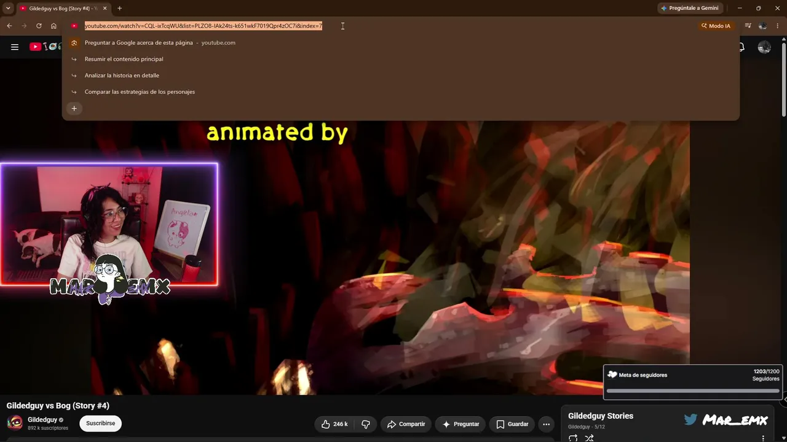This screenshot has height=442, width=787.
Task: Go to YouTube home via the logo
Action: [45, 47]
